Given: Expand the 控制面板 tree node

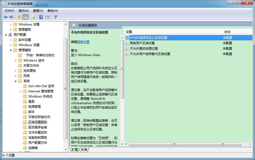Looking at the screenshot, I should coord(15,71).
